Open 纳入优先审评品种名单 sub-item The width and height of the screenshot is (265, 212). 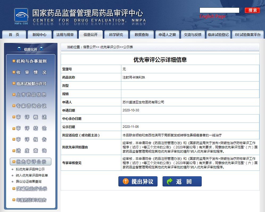click(32, 175)
